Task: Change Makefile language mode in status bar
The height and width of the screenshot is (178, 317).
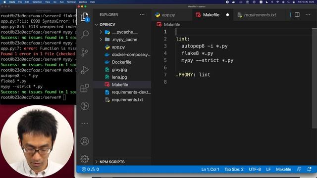Action: (283, 169)
